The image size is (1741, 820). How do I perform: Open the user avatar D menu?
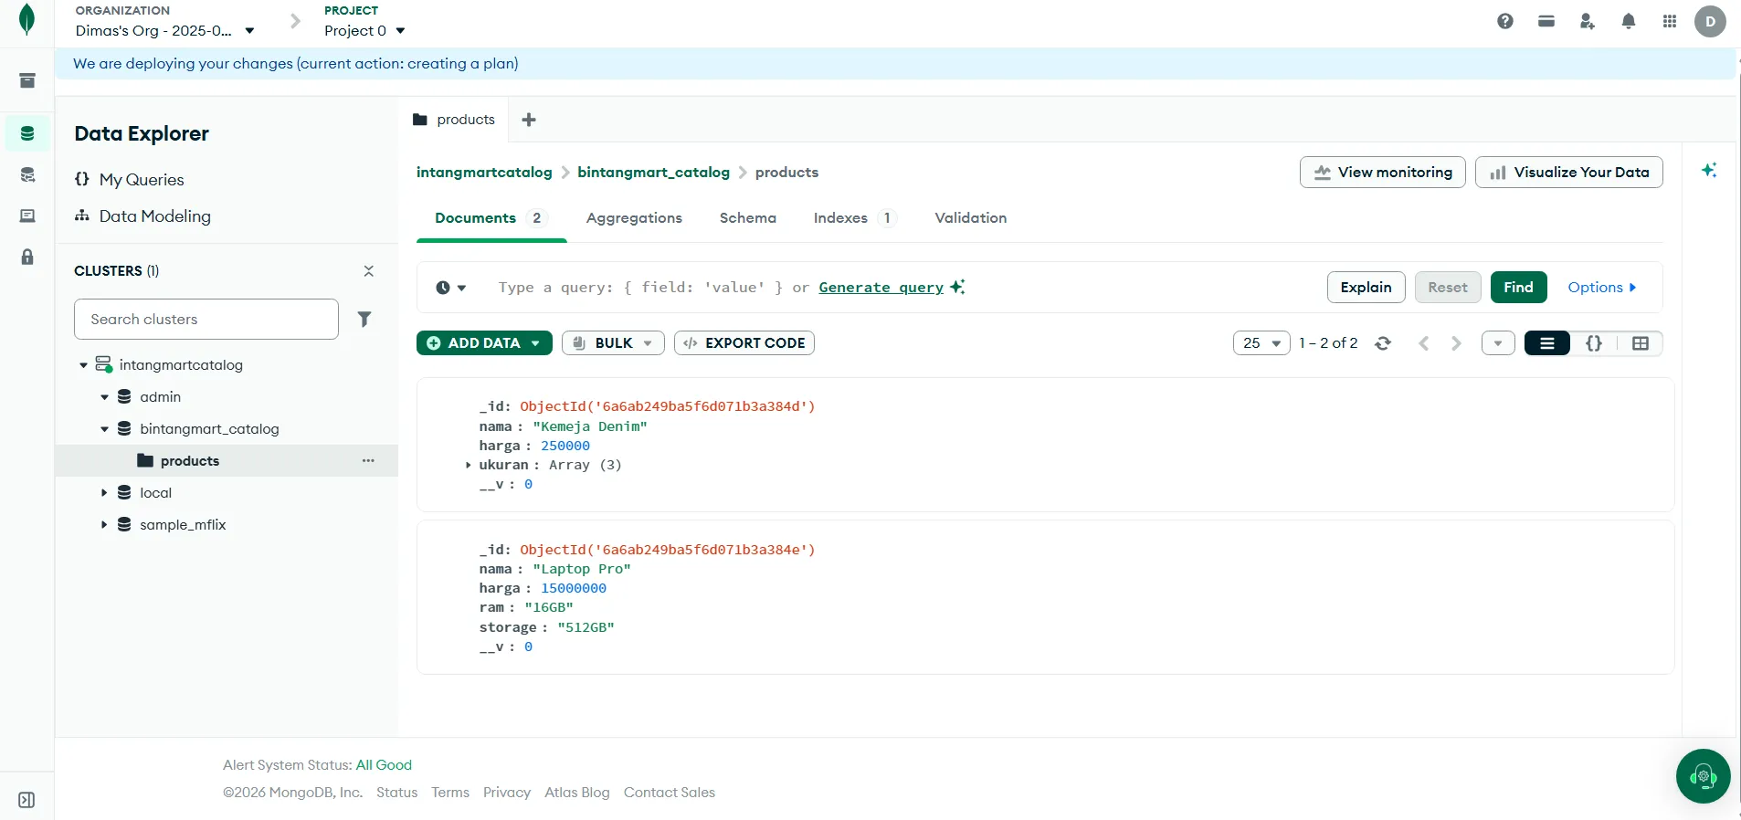click(x=1710, y=21)
